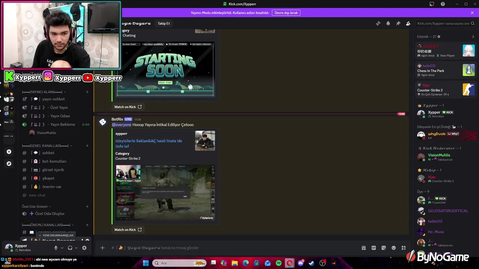Click the @everyone mention
The width and height of the screenshot is (479, 269).
pyautogui.click(x=122, y=125)
